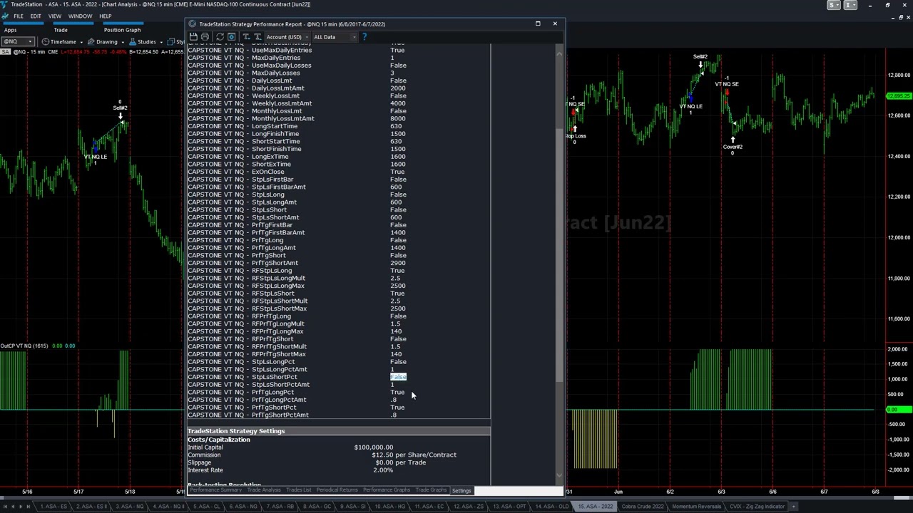Open the WINDOW menu
The image size is (913, 513).
80,16
